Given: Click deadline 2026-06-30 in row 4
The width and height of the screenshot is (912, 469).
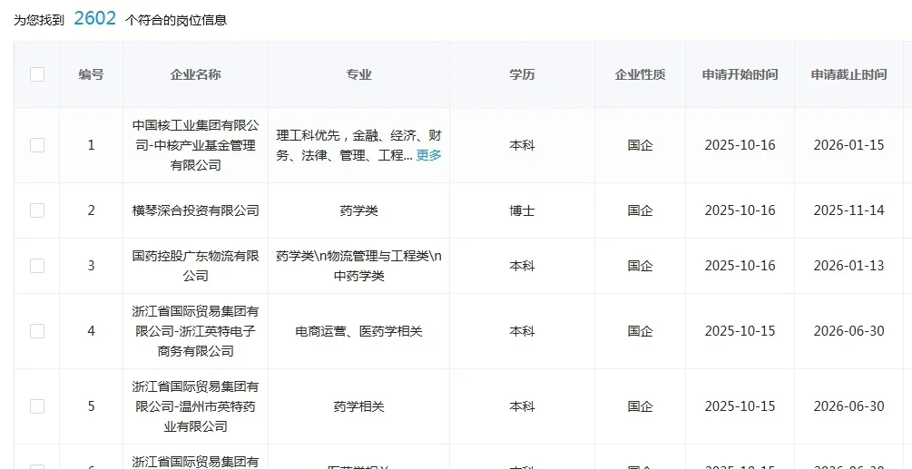Looking at the screenshot, I should coord(848,331).
